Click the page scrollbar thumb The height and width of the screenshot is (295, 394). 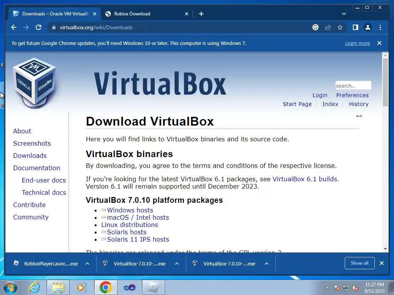[385, 82]
